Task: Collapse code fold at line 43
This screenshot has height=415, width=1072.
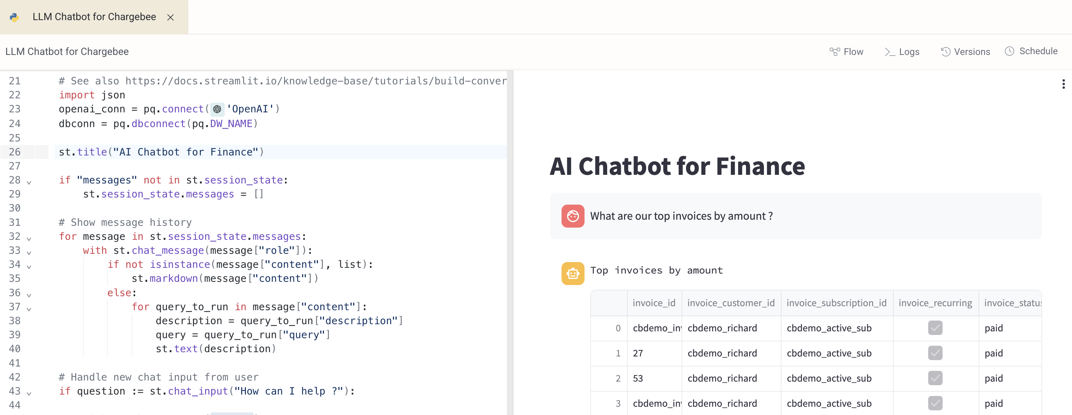Action: point(29,393)
